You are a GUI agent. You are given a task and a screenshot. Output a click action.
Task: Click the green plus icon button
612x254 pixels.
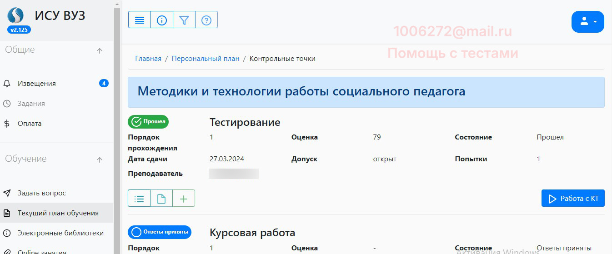click(184, 199)
